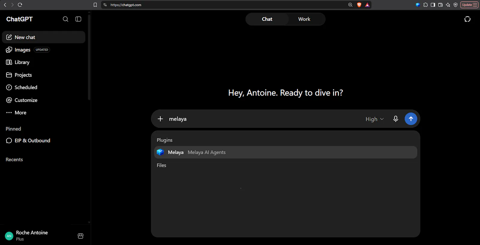Image resolution: width=480 pixels, height=245 pixels.
Task: Toggle the browser sidebar panel icon
Action: pos(433,5)
